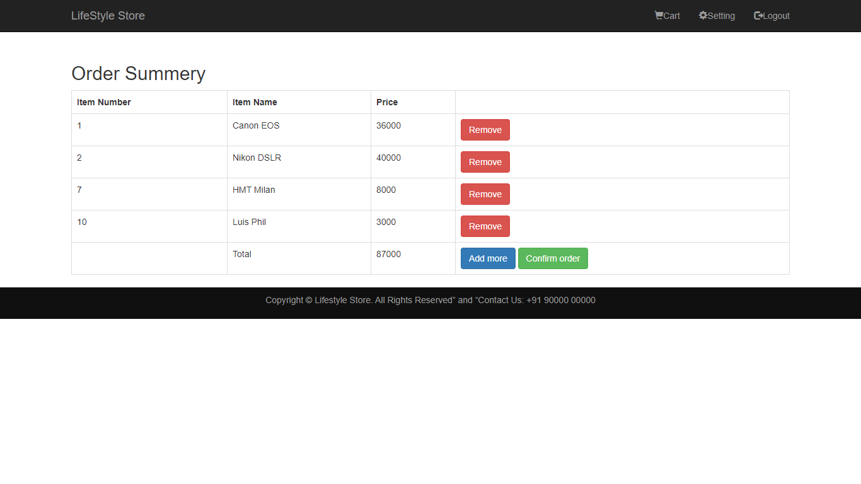Click the blue Add more button
The width and height of the screenshot is (861, 484).
pos(488,258)
